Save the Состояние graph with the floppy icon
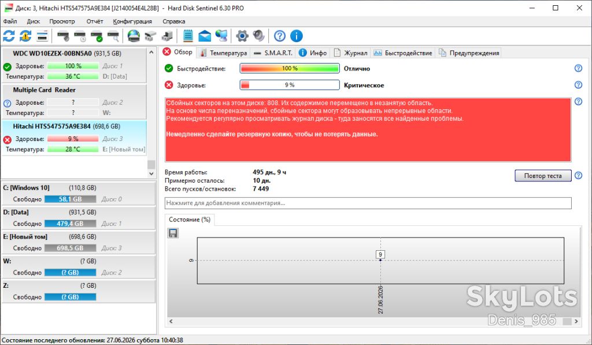Screen dimensions: 592x345 [x=173, y=233]
